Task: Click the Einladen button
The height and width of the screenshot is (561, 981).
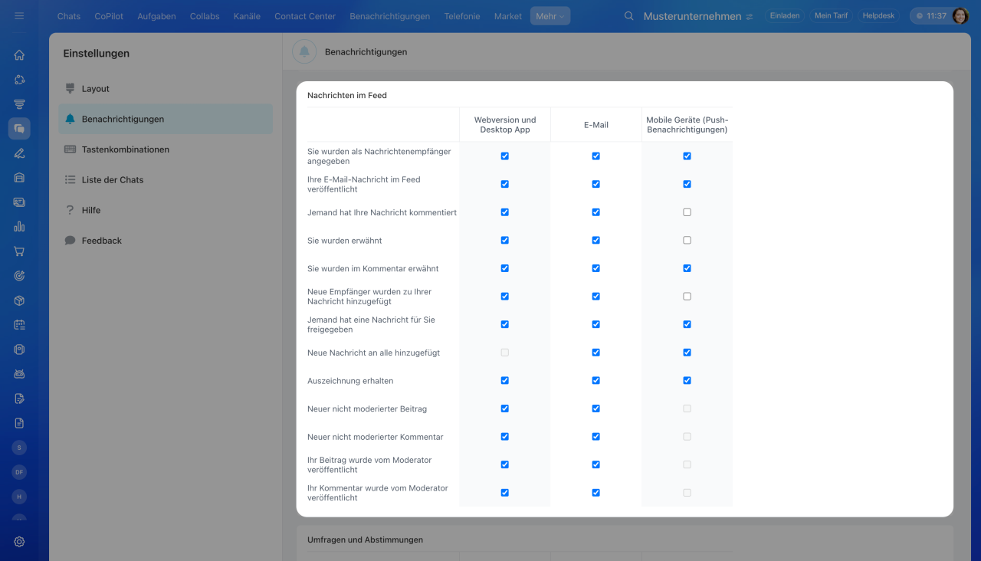Action: pyautogui.click(x=785, y=16)
